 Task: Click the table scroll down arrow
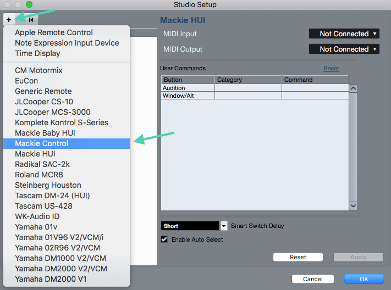pyautogui.click(x=353, y=206)
